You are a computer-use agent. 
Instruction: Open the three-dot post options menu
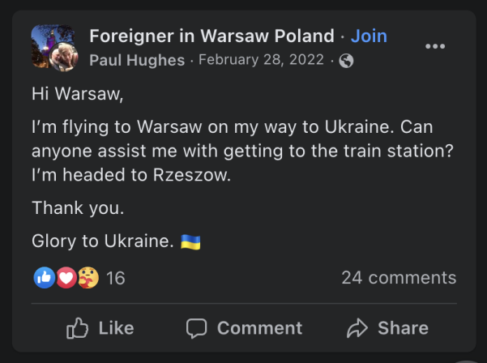pos(435,46)
